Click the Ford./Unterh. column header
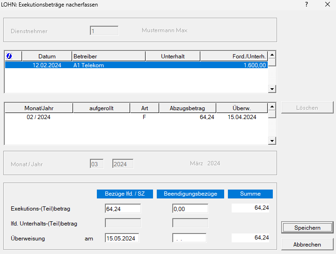This screenshot has height=254, width=336. 234,56
